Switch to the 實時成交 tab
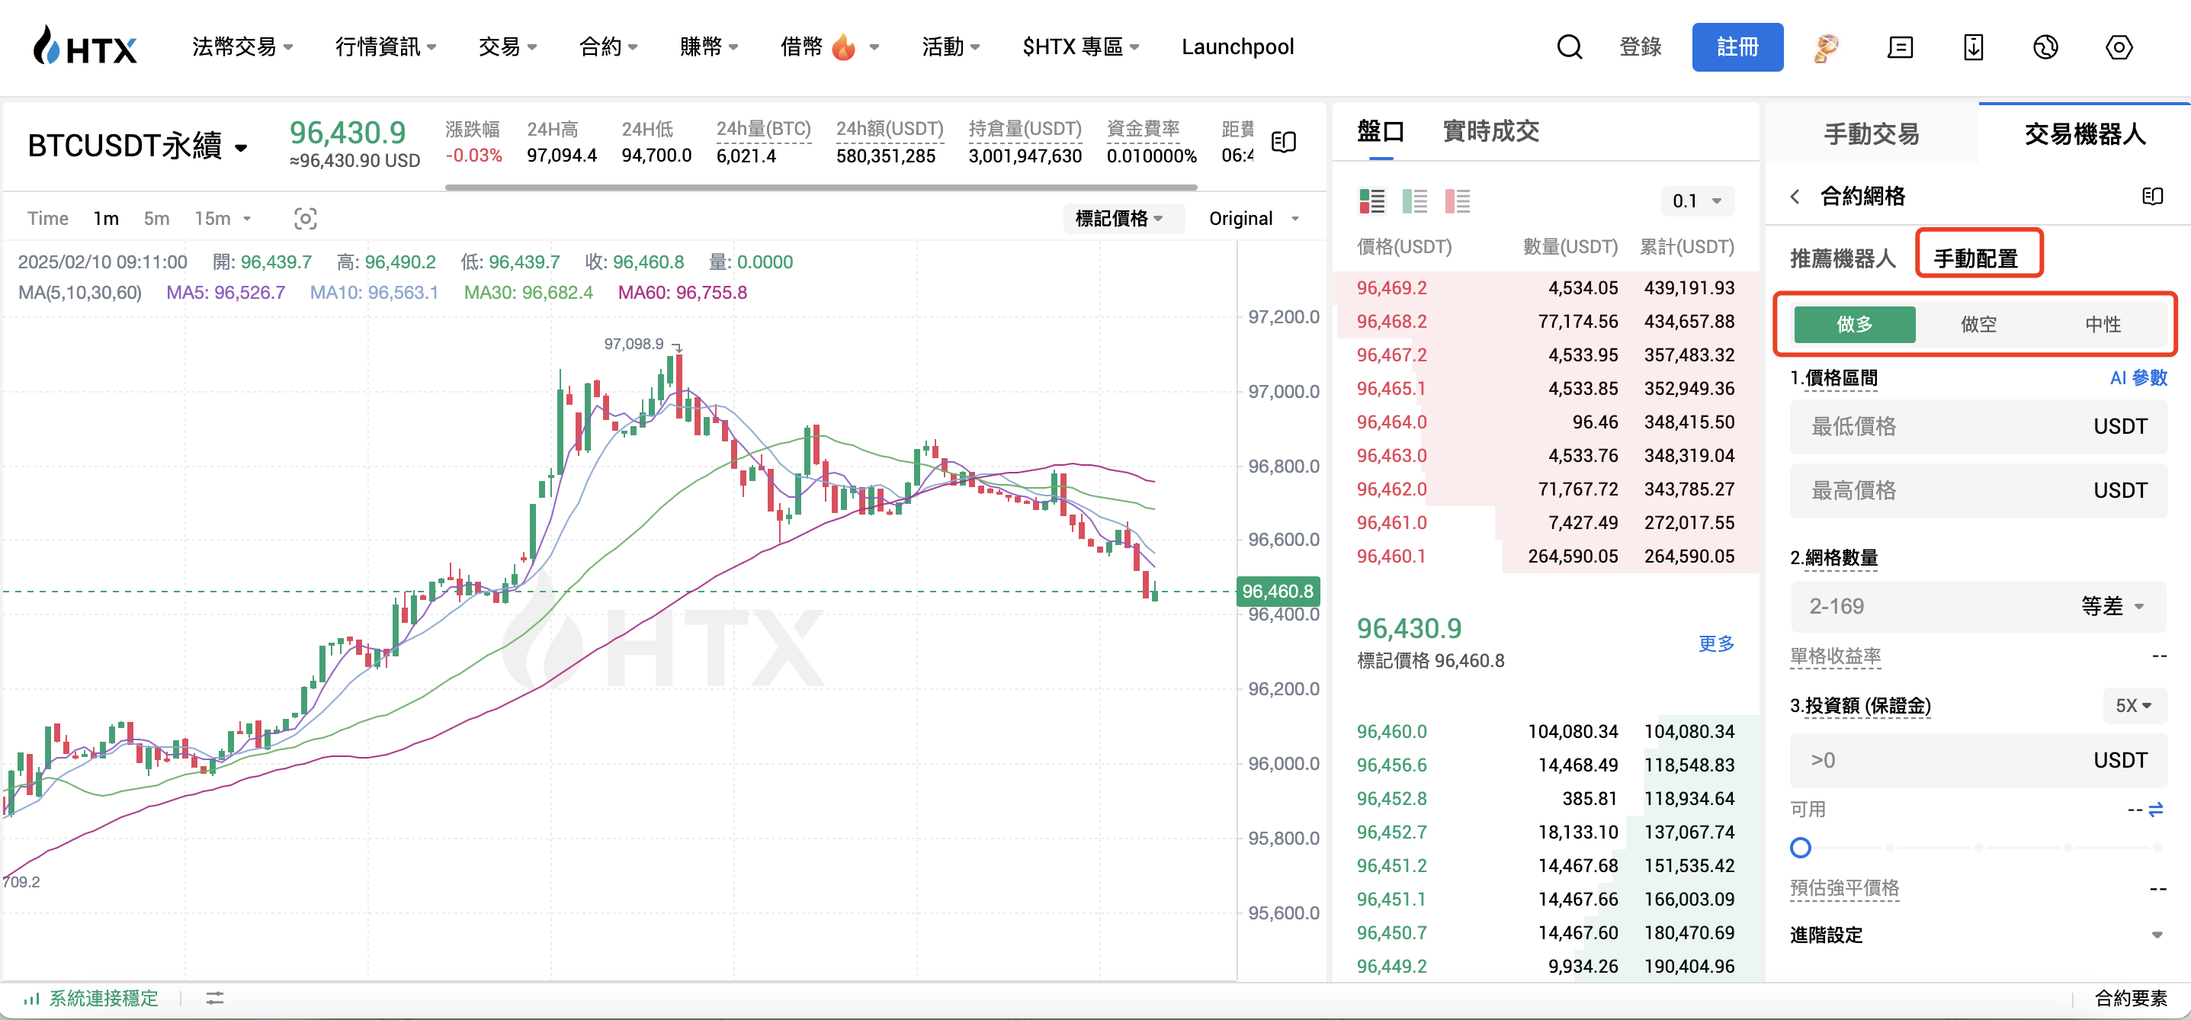The height and width of the screenshot is (1020, 2191). [1491, 131]
